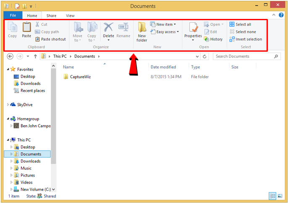This screenshot has height=203, width=288.
Task: Open the Easy access dropdown
Action: coord(164,32)
